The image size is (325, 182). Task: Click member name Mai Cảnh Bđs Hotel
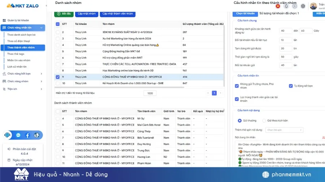pos(149,125)
